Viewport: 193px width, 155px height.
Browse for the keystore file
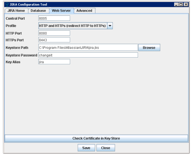(149, 48)
